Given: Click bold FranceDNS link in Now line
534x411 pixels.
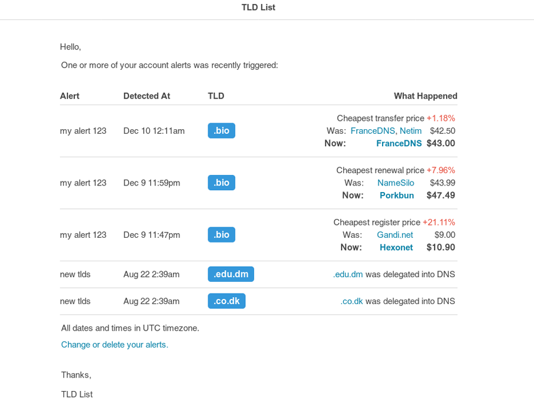Looking at the screenshot, I should [398, 143].
